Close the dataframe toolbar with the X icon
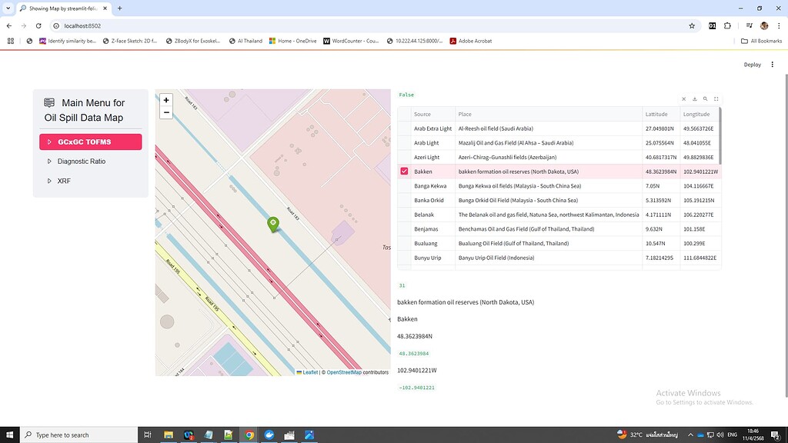This screenshot has width=788, height=443. coord(684,98)
